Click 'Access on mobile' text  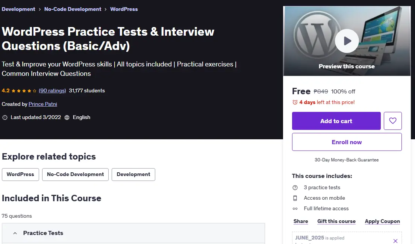coord(324,198)
